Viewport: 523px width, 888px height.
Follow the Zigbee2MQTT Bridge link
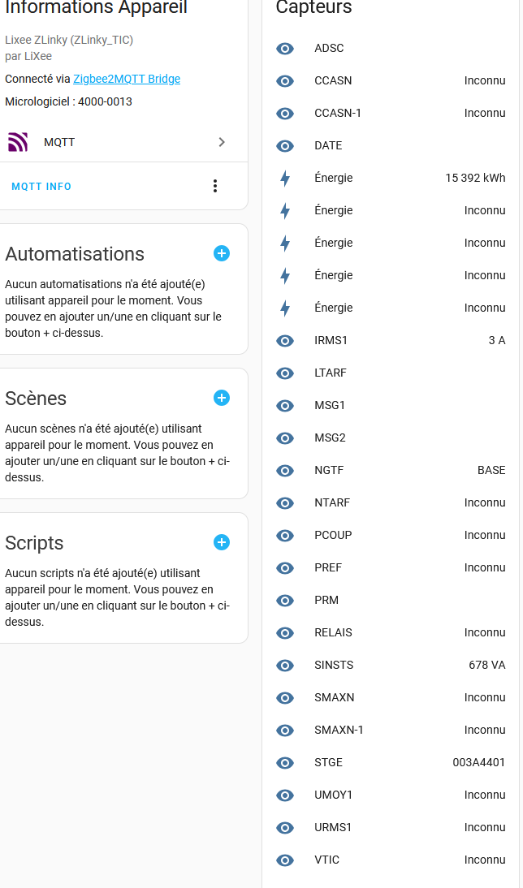127,79
